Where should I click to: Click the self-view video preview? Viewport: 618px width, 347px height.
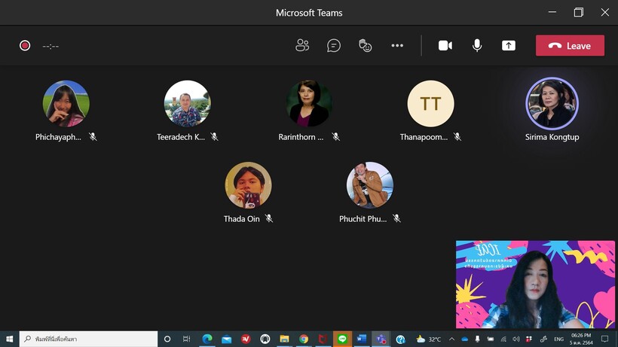tap(535, 285)
